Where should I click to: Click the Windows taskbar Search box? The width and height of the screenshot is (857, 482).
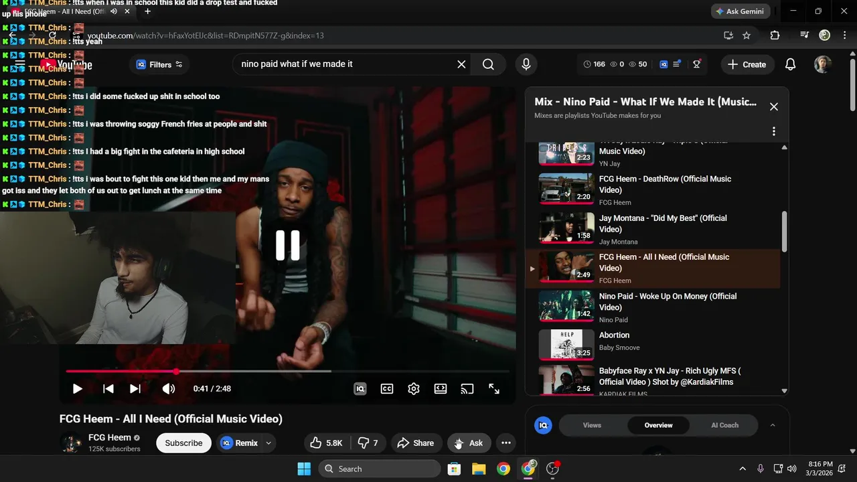[x=380, y=469]
